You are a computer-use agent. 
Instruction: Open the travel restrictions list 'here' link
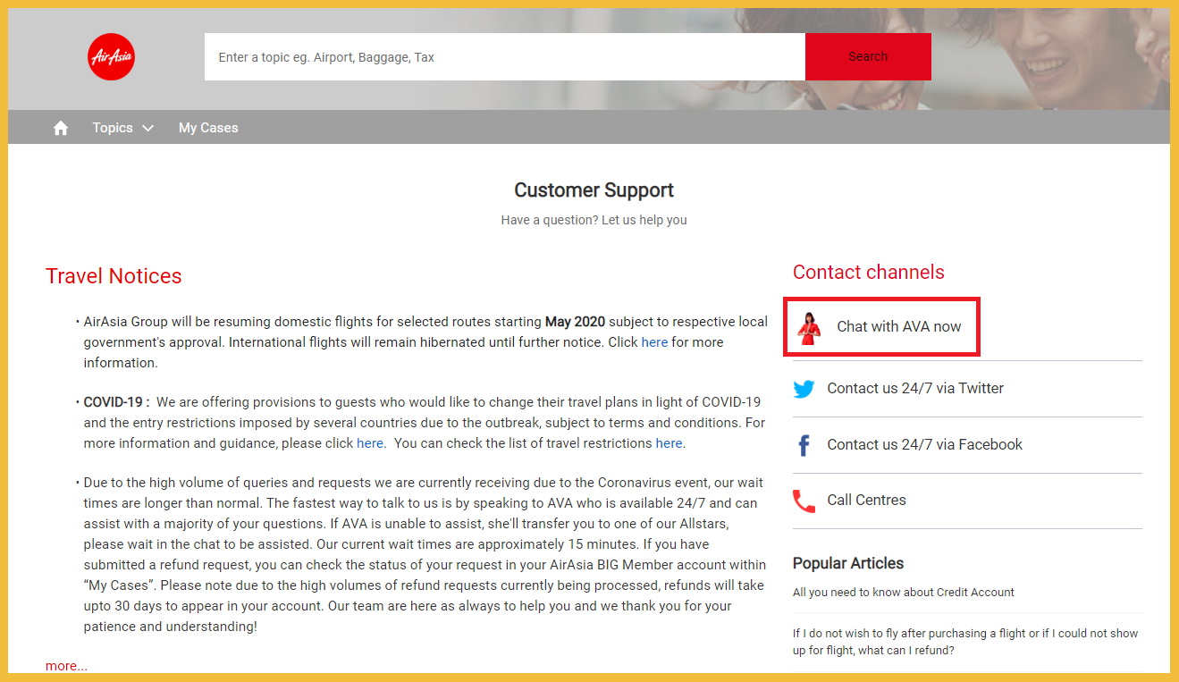[x=669, y=443]
